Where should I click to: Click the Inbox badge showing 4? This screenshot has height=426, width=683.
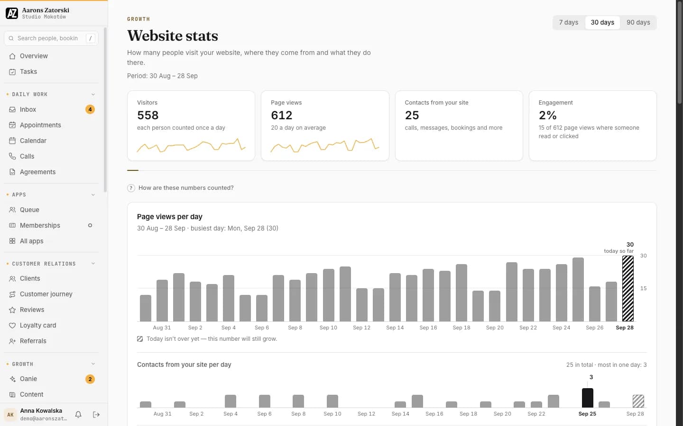(90, 109)
